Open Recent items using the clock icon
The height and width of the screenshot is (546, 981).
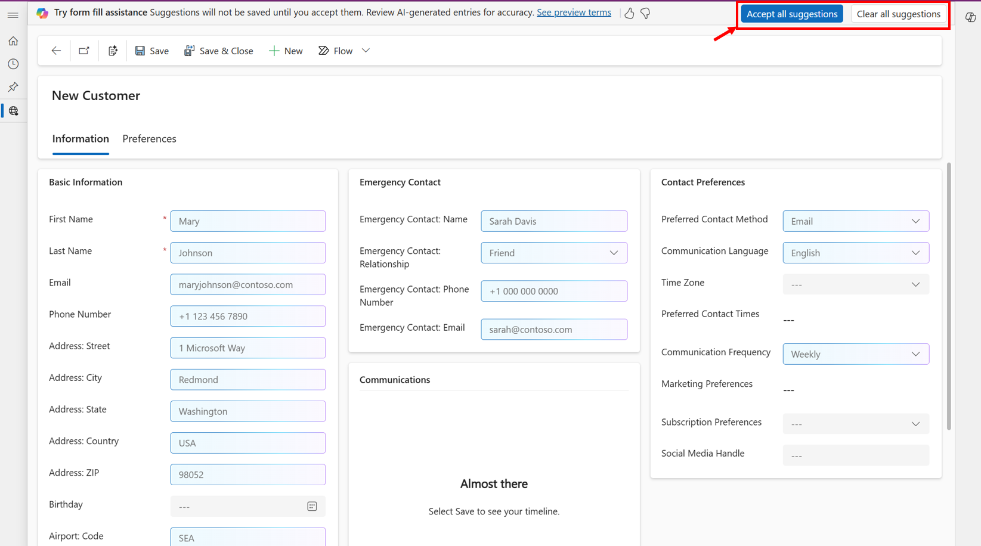coord(13,64)
